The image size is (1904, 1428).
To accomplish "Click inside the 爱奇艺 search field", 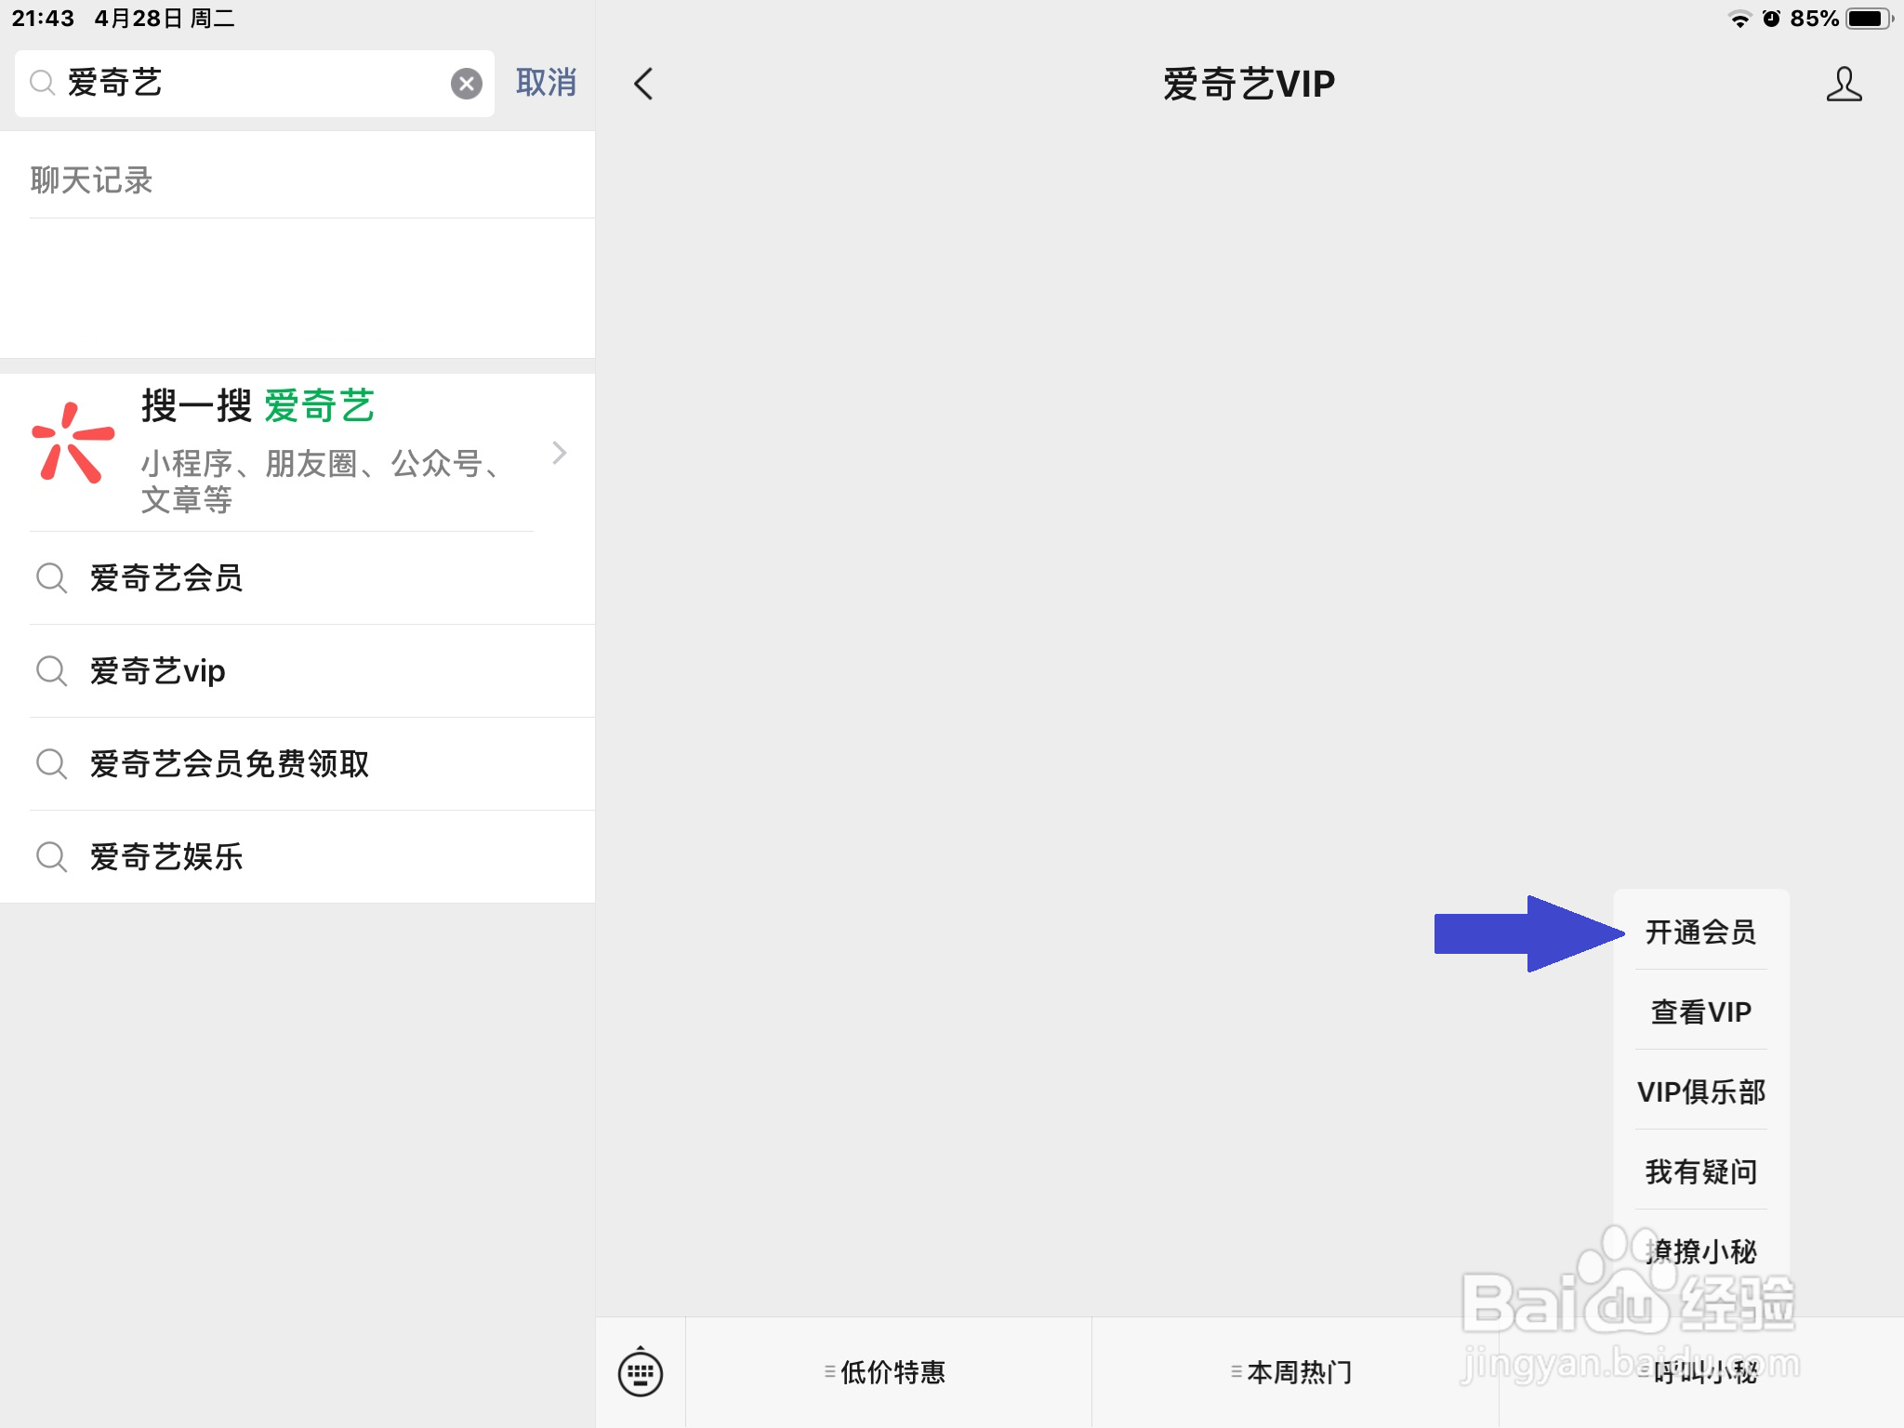I will tap(251, 84).
